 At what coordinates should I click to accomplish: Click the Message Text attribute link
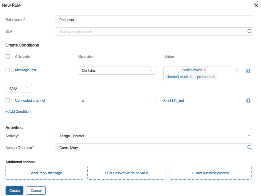pyautogui.click(x=26, y=70)
